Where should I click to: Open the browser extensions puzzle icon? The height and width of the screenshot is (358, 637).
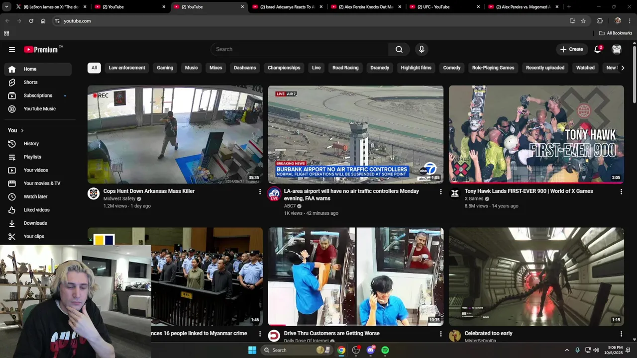coord(600,21)
